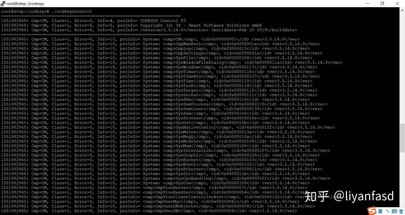The height and width of the screenshot is (215, 405).
Task: Click the vertical scrollbar thumb
Action: click(x=402, y=138)
